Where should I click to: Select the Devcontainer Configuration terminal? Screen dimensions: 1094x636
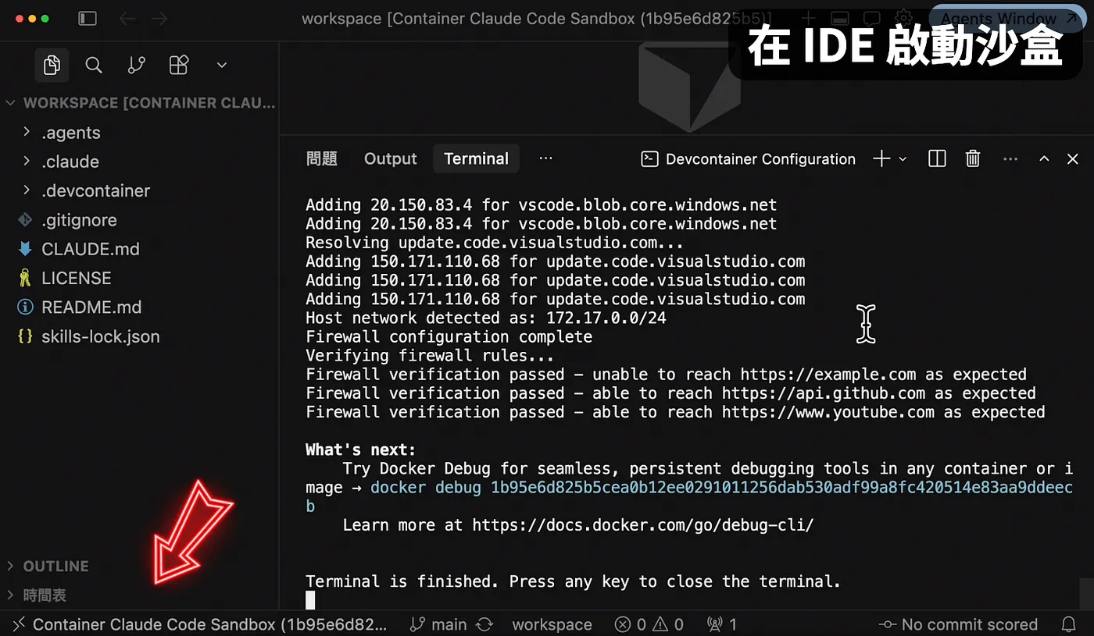point(748,159)
